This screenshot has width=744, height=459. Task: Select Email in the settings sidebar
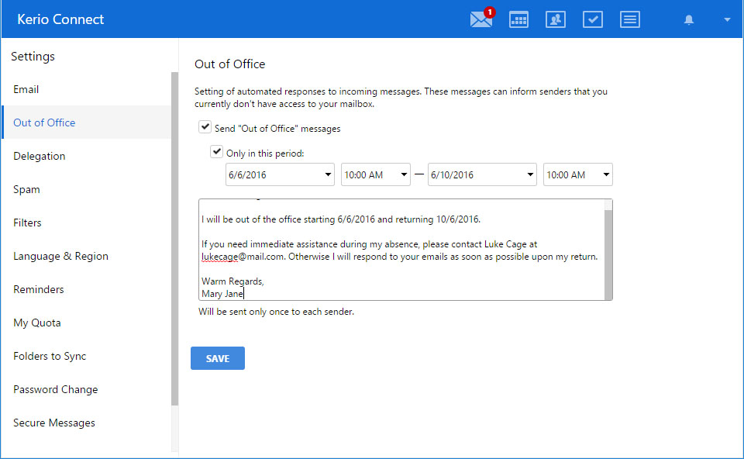click(x=86, y=89)
